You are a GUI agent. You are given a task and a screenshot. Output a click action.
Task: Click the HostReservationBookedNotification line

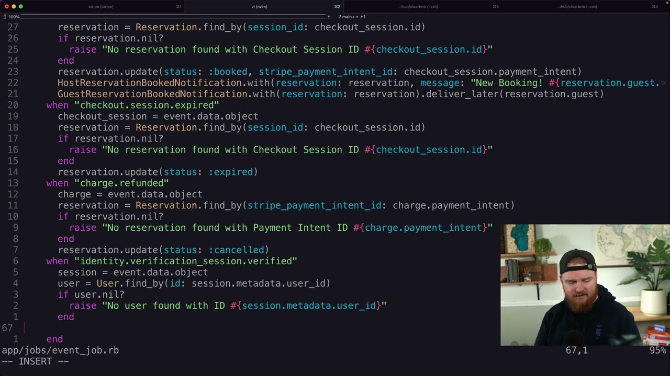point(361,83)
